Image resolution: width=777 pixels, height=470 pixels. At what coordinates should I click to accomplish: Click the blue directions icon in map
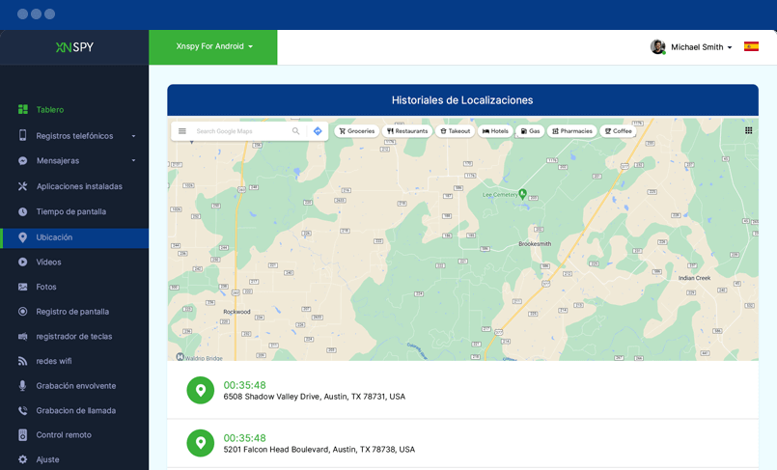(318, 131)
